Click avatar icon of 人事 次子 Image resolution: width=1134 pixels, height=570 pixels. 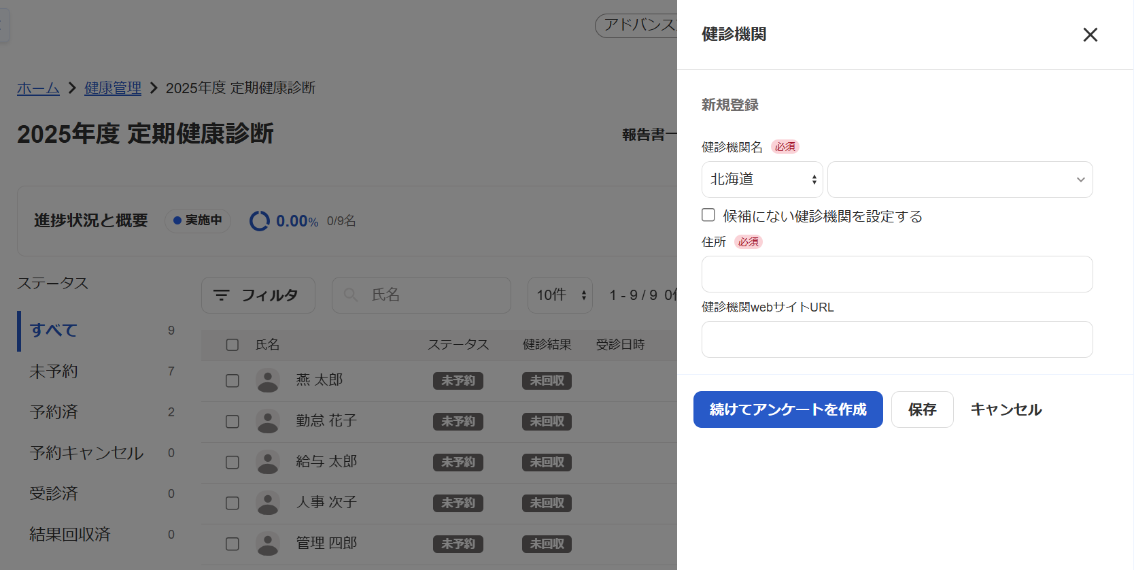(268, 503)
